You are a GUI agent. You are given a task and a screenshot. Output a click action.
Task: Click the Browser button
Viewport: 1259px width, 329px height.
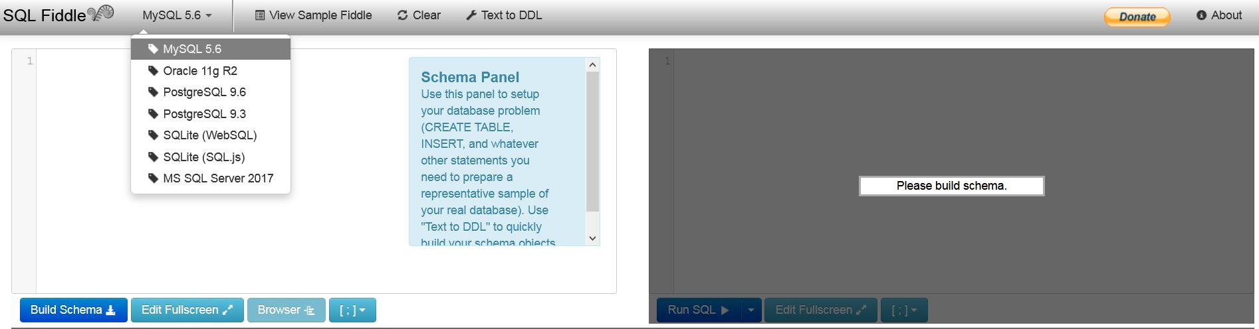pos(286,310)
